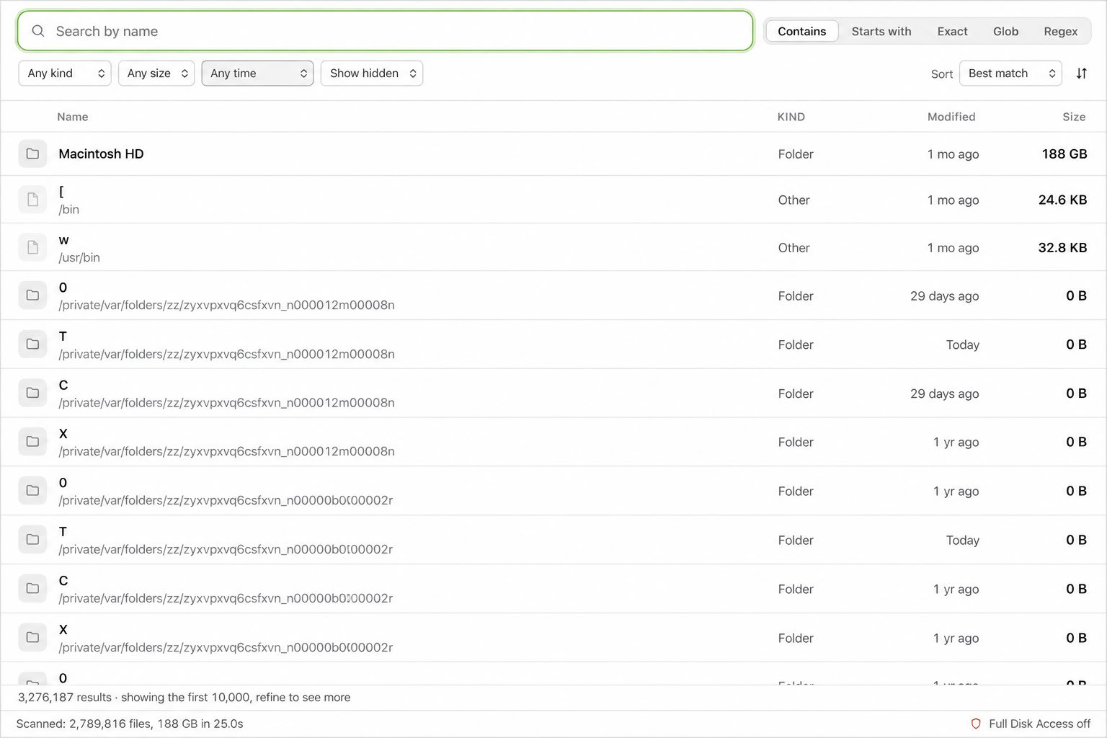Viewport: 1107px width, 738px height.
Task: Click folder icon of "C" modified 29 days ago
Action: pyautogui.click(x=32, y=393)
